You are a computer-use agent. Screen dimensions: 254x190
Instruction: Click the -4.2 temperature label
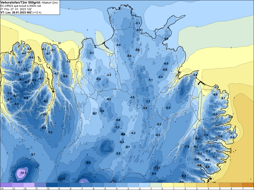(133, 133)
